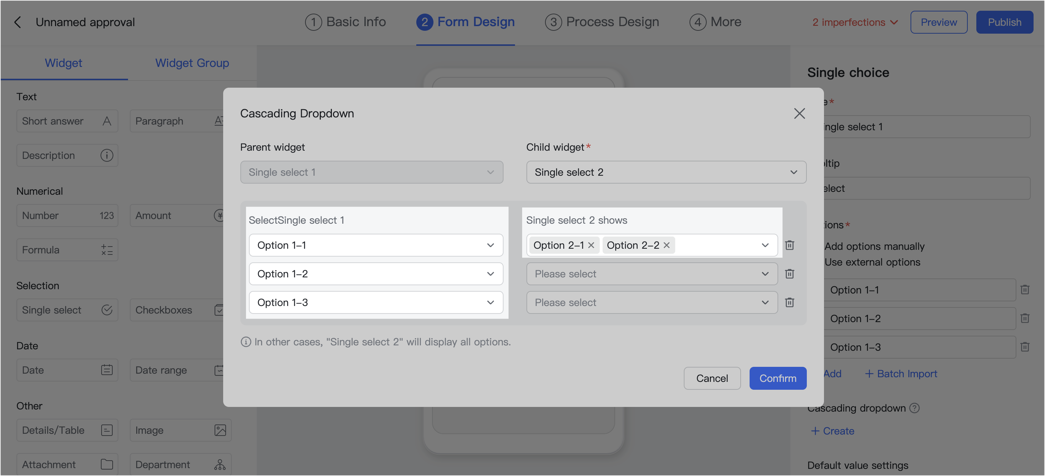
Task: Add Details/Table widget
Action: 67,430
